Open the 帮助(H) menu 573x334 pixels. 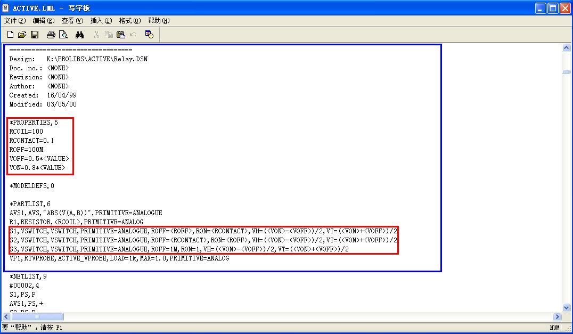159,21
